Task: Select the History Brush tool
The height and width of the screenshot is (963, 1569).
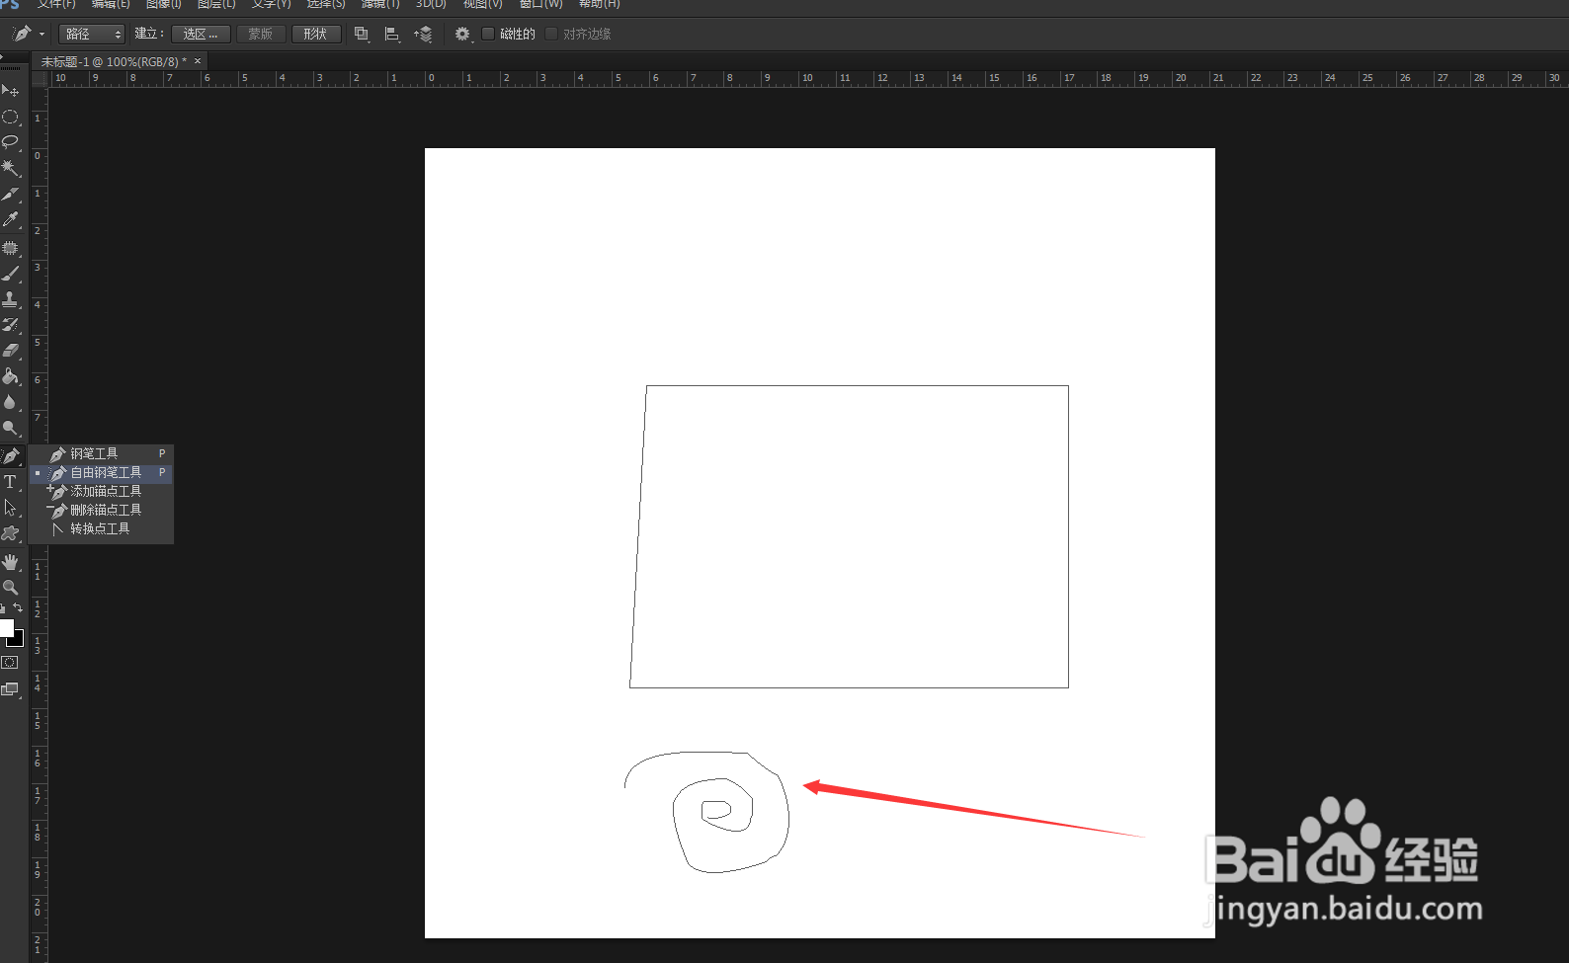Action: [x=10, y=325]
